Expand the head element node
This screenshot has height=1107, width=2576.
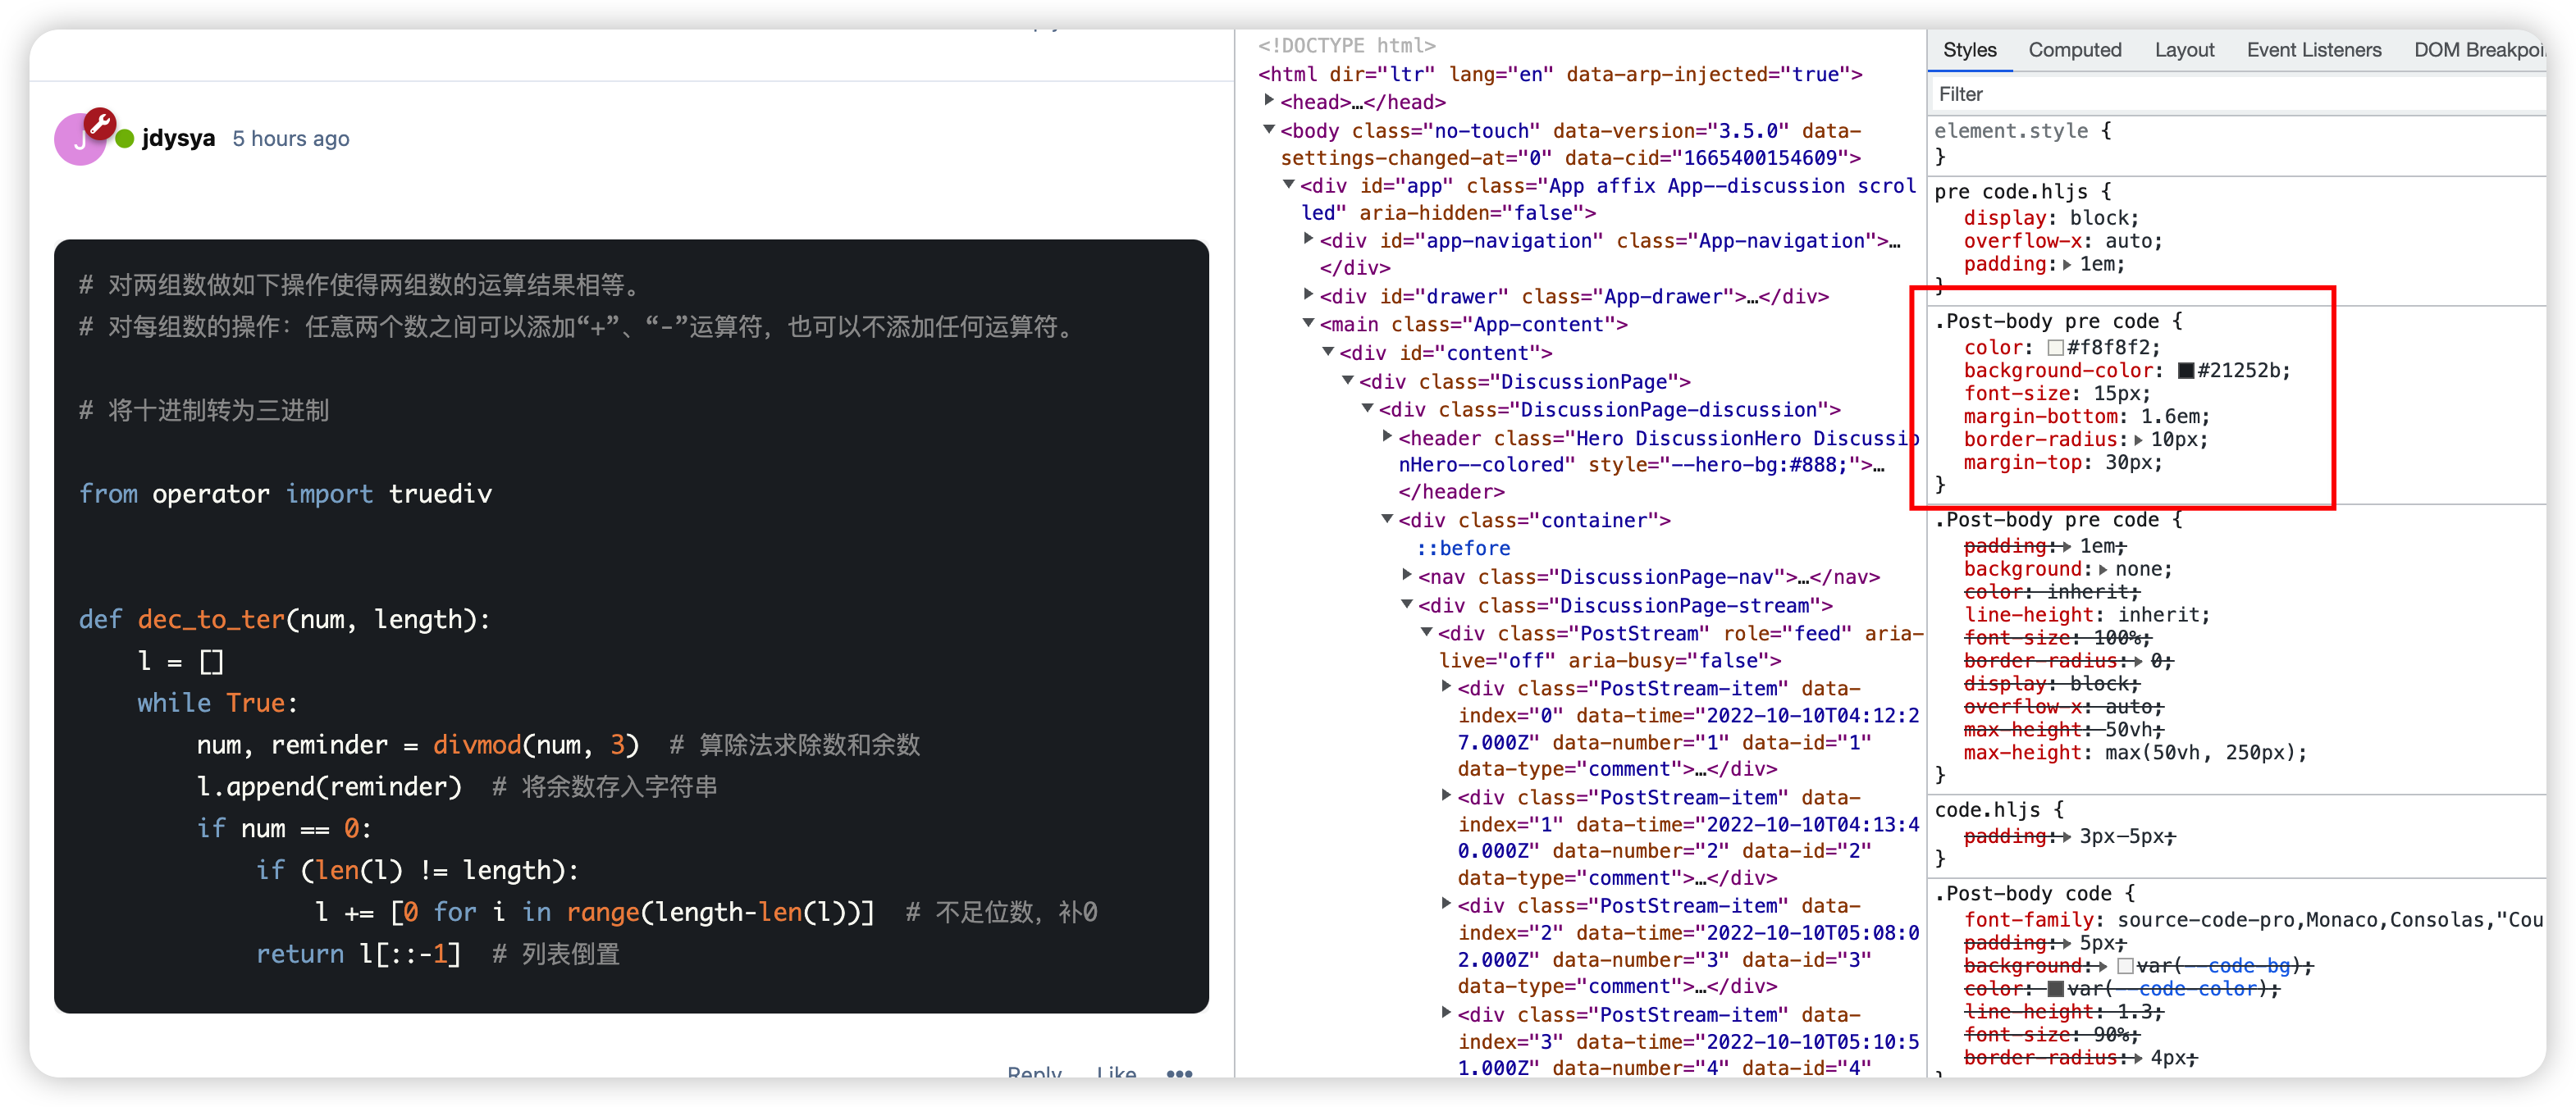[x=1269, y=100]
